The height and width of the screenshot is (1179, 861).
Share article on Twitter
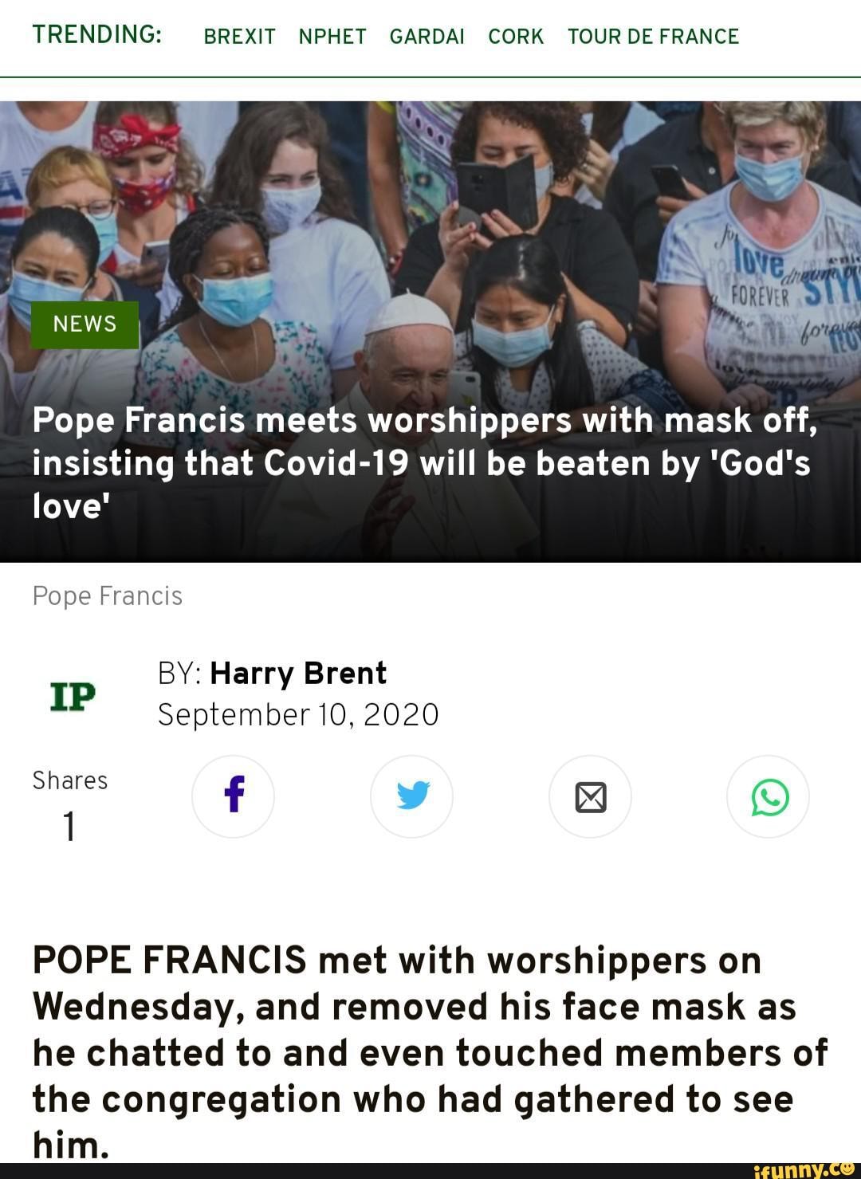click(x=411, y=796)
